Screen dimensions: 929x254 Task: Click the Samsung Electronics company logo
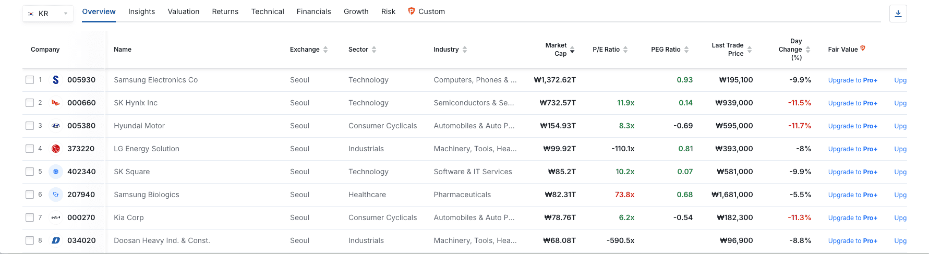(56, 80)
